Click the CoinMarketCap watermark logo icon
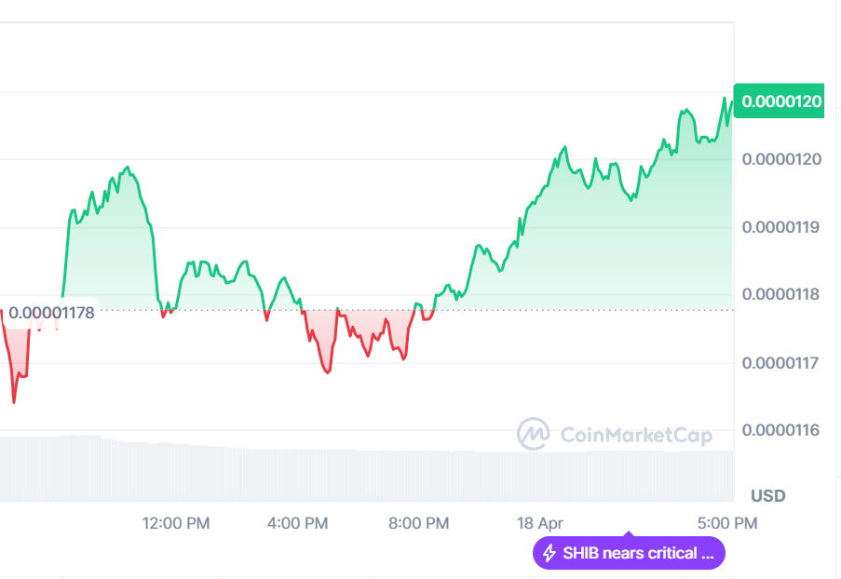This screenshot has width=841, height=579. (534, 434)
